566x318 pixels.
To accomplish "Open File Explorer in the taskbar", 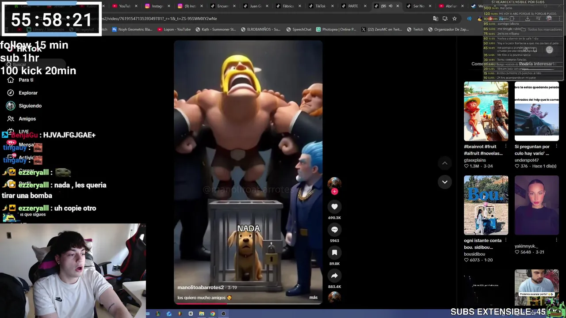I will [x=201, y=314].
